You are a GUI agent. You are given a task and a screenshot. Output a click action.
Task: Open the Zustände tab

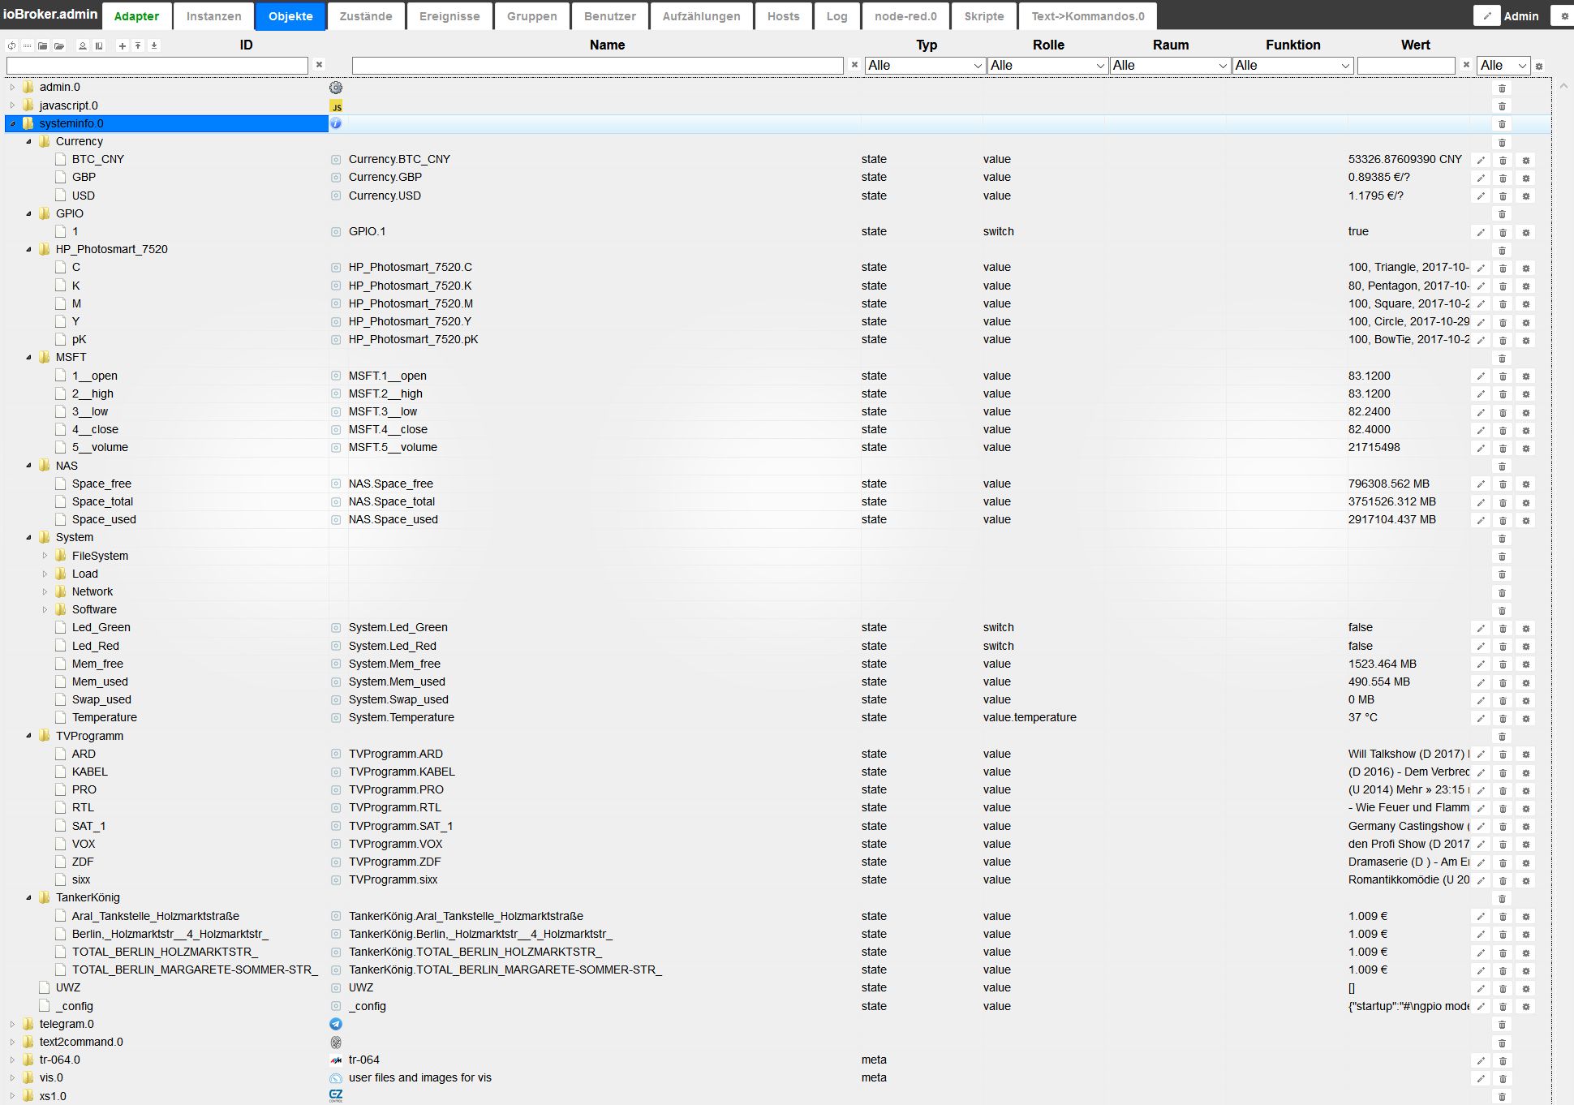pos(366,16)
